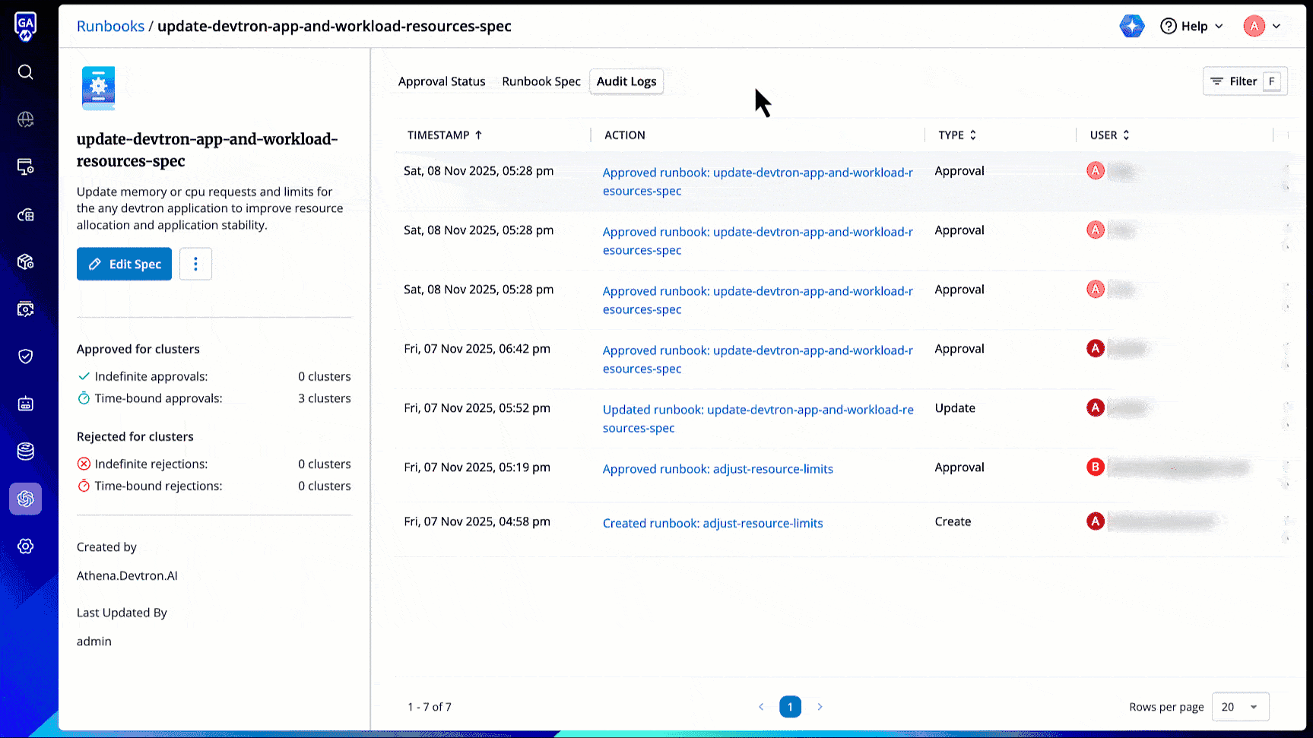Open the Athena AI bot icon in sidebar
Screen dimensions: 1313x738
point(25,499)
